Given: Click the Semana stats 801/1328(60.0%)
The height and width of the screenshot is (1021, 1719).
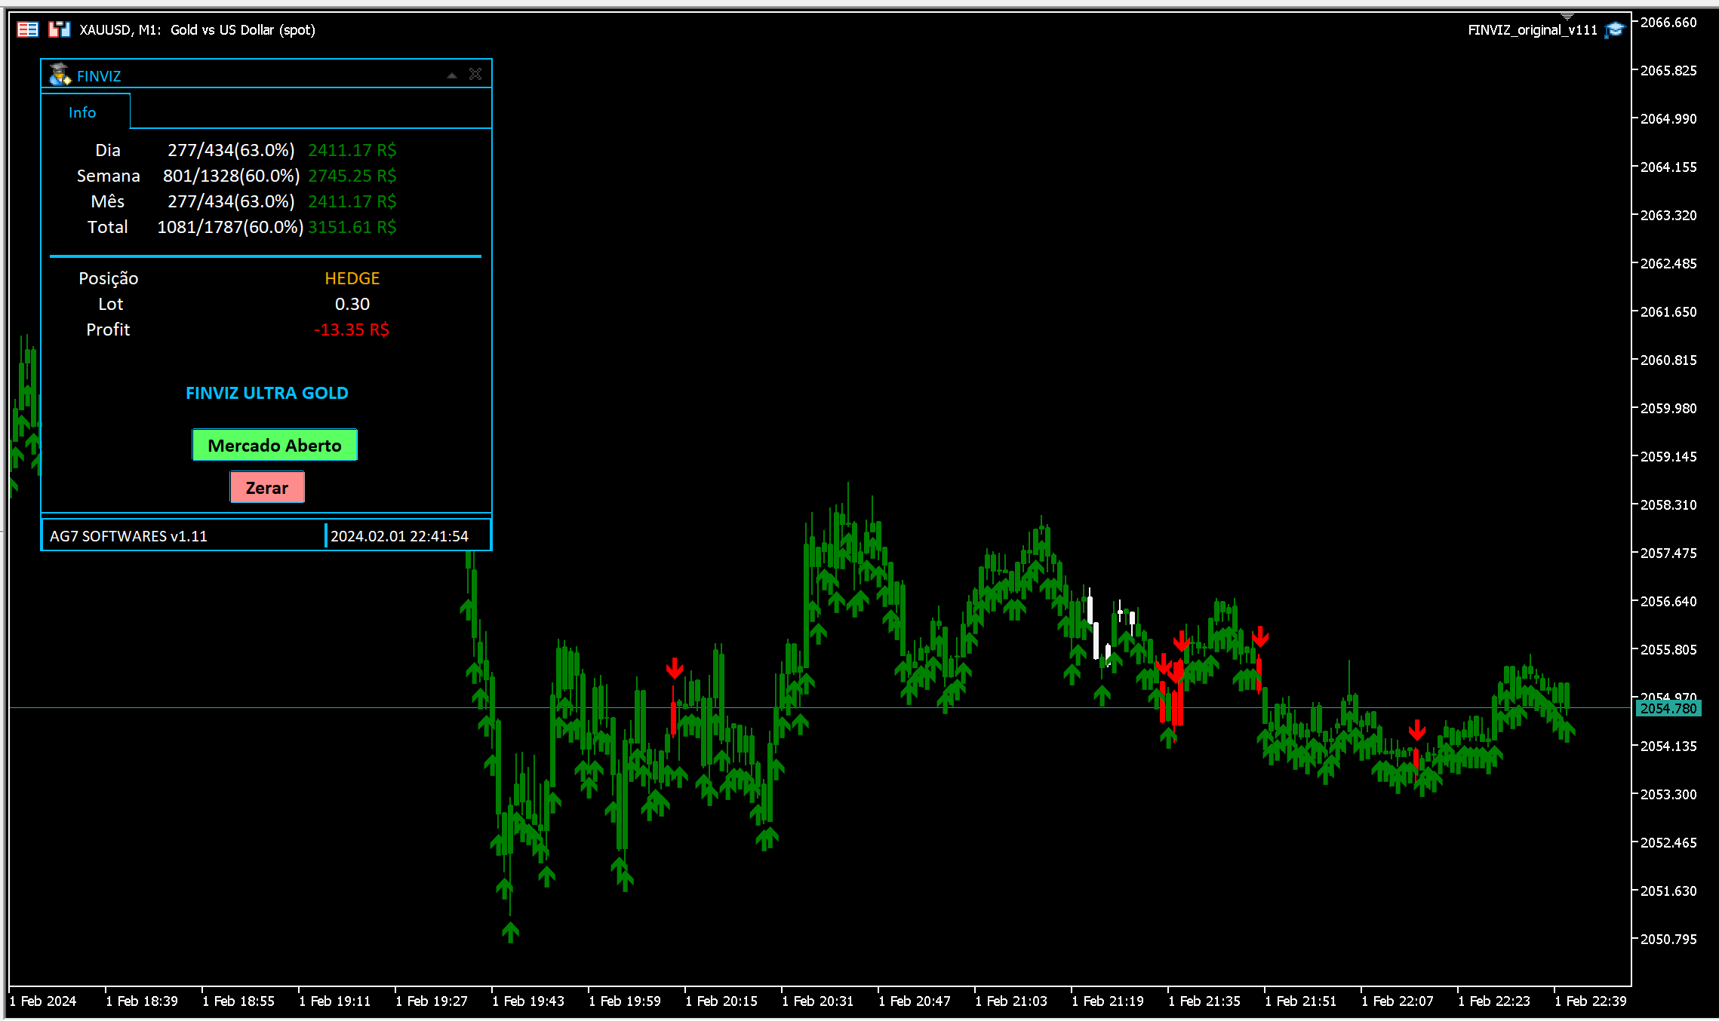Looking at the screenshot, I should pos(231,176).
